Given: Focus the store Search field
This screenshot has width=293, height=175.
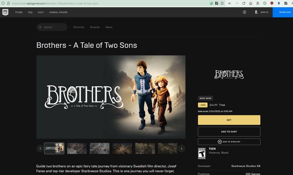Looking at the screenshot, I should coord(53,27).
